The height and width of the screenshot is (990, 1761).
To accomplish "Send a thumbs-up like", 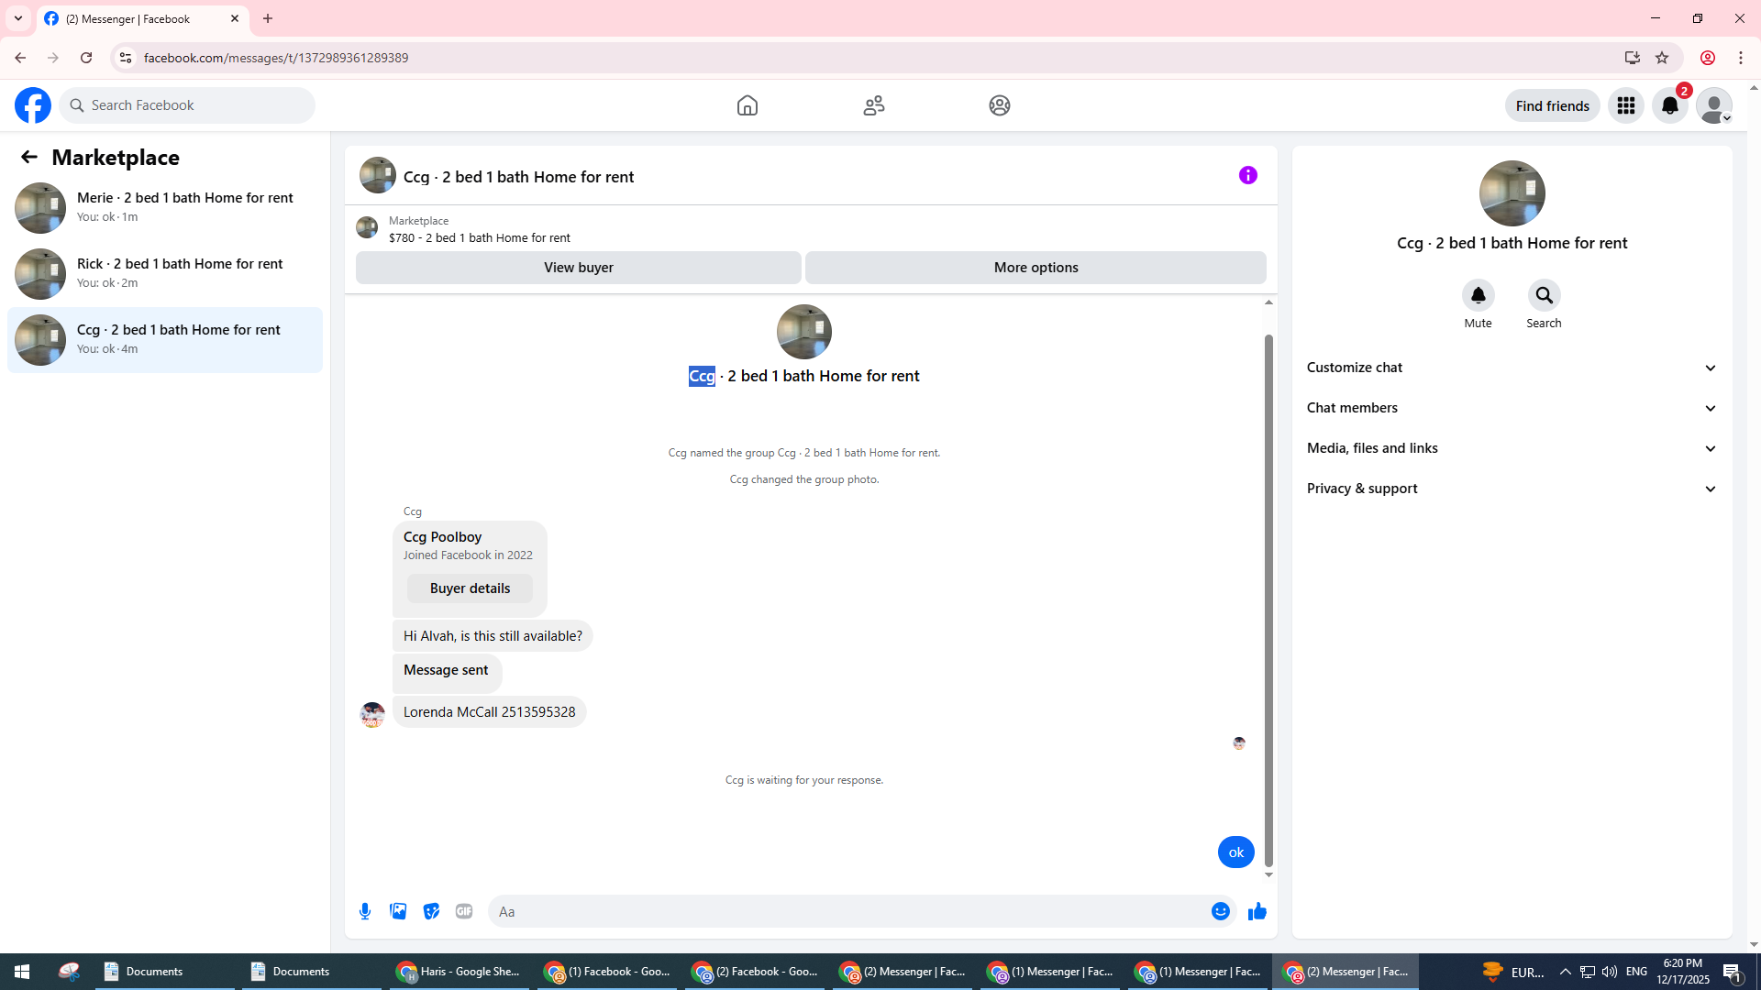I will 1257,911.
